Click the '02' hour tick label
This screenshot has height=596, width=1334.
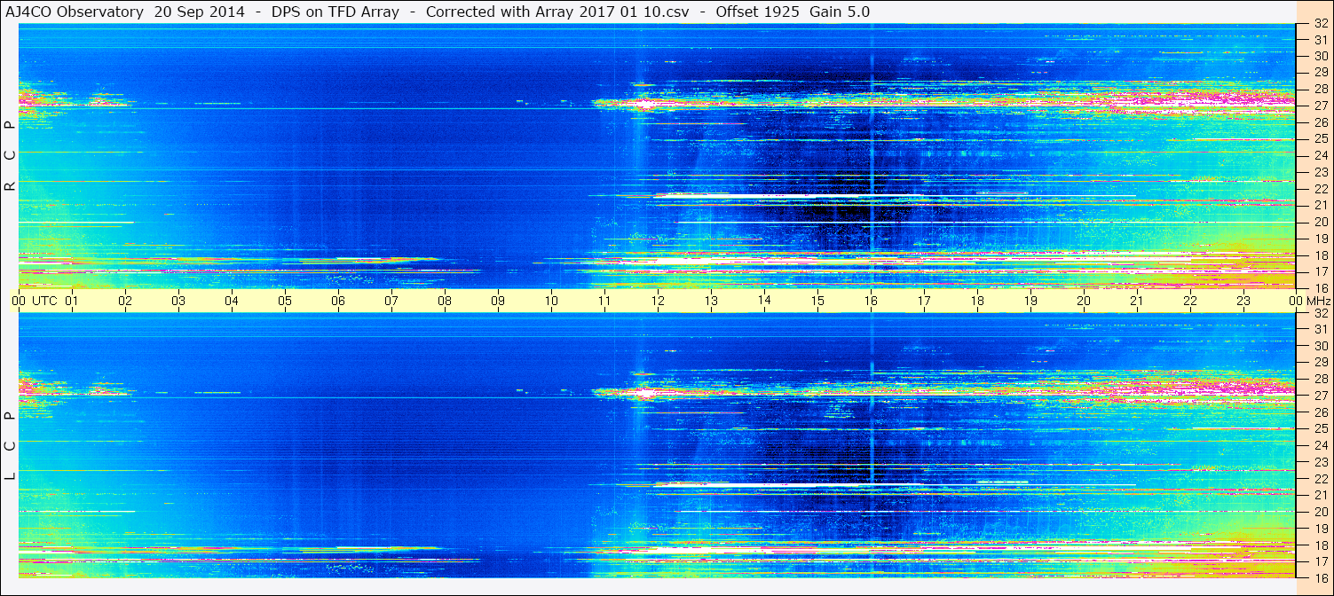point(125,302)
